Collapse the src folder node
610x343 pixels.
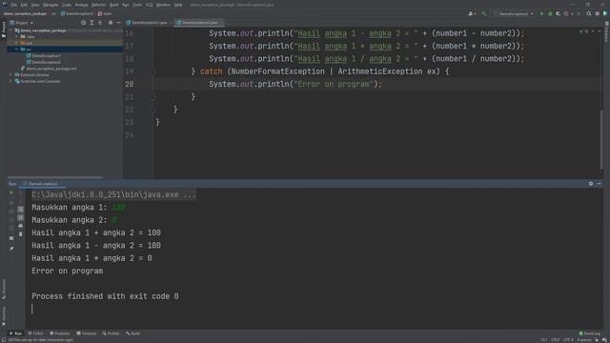coord(17,50)
